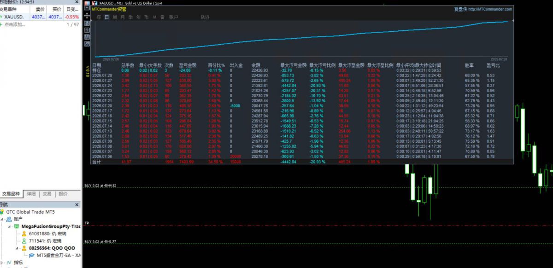Viewport: 553px width, 268px height.
Task: Collapse the MegaFusionGroupPty server node
Action: [x=9, y=227]
